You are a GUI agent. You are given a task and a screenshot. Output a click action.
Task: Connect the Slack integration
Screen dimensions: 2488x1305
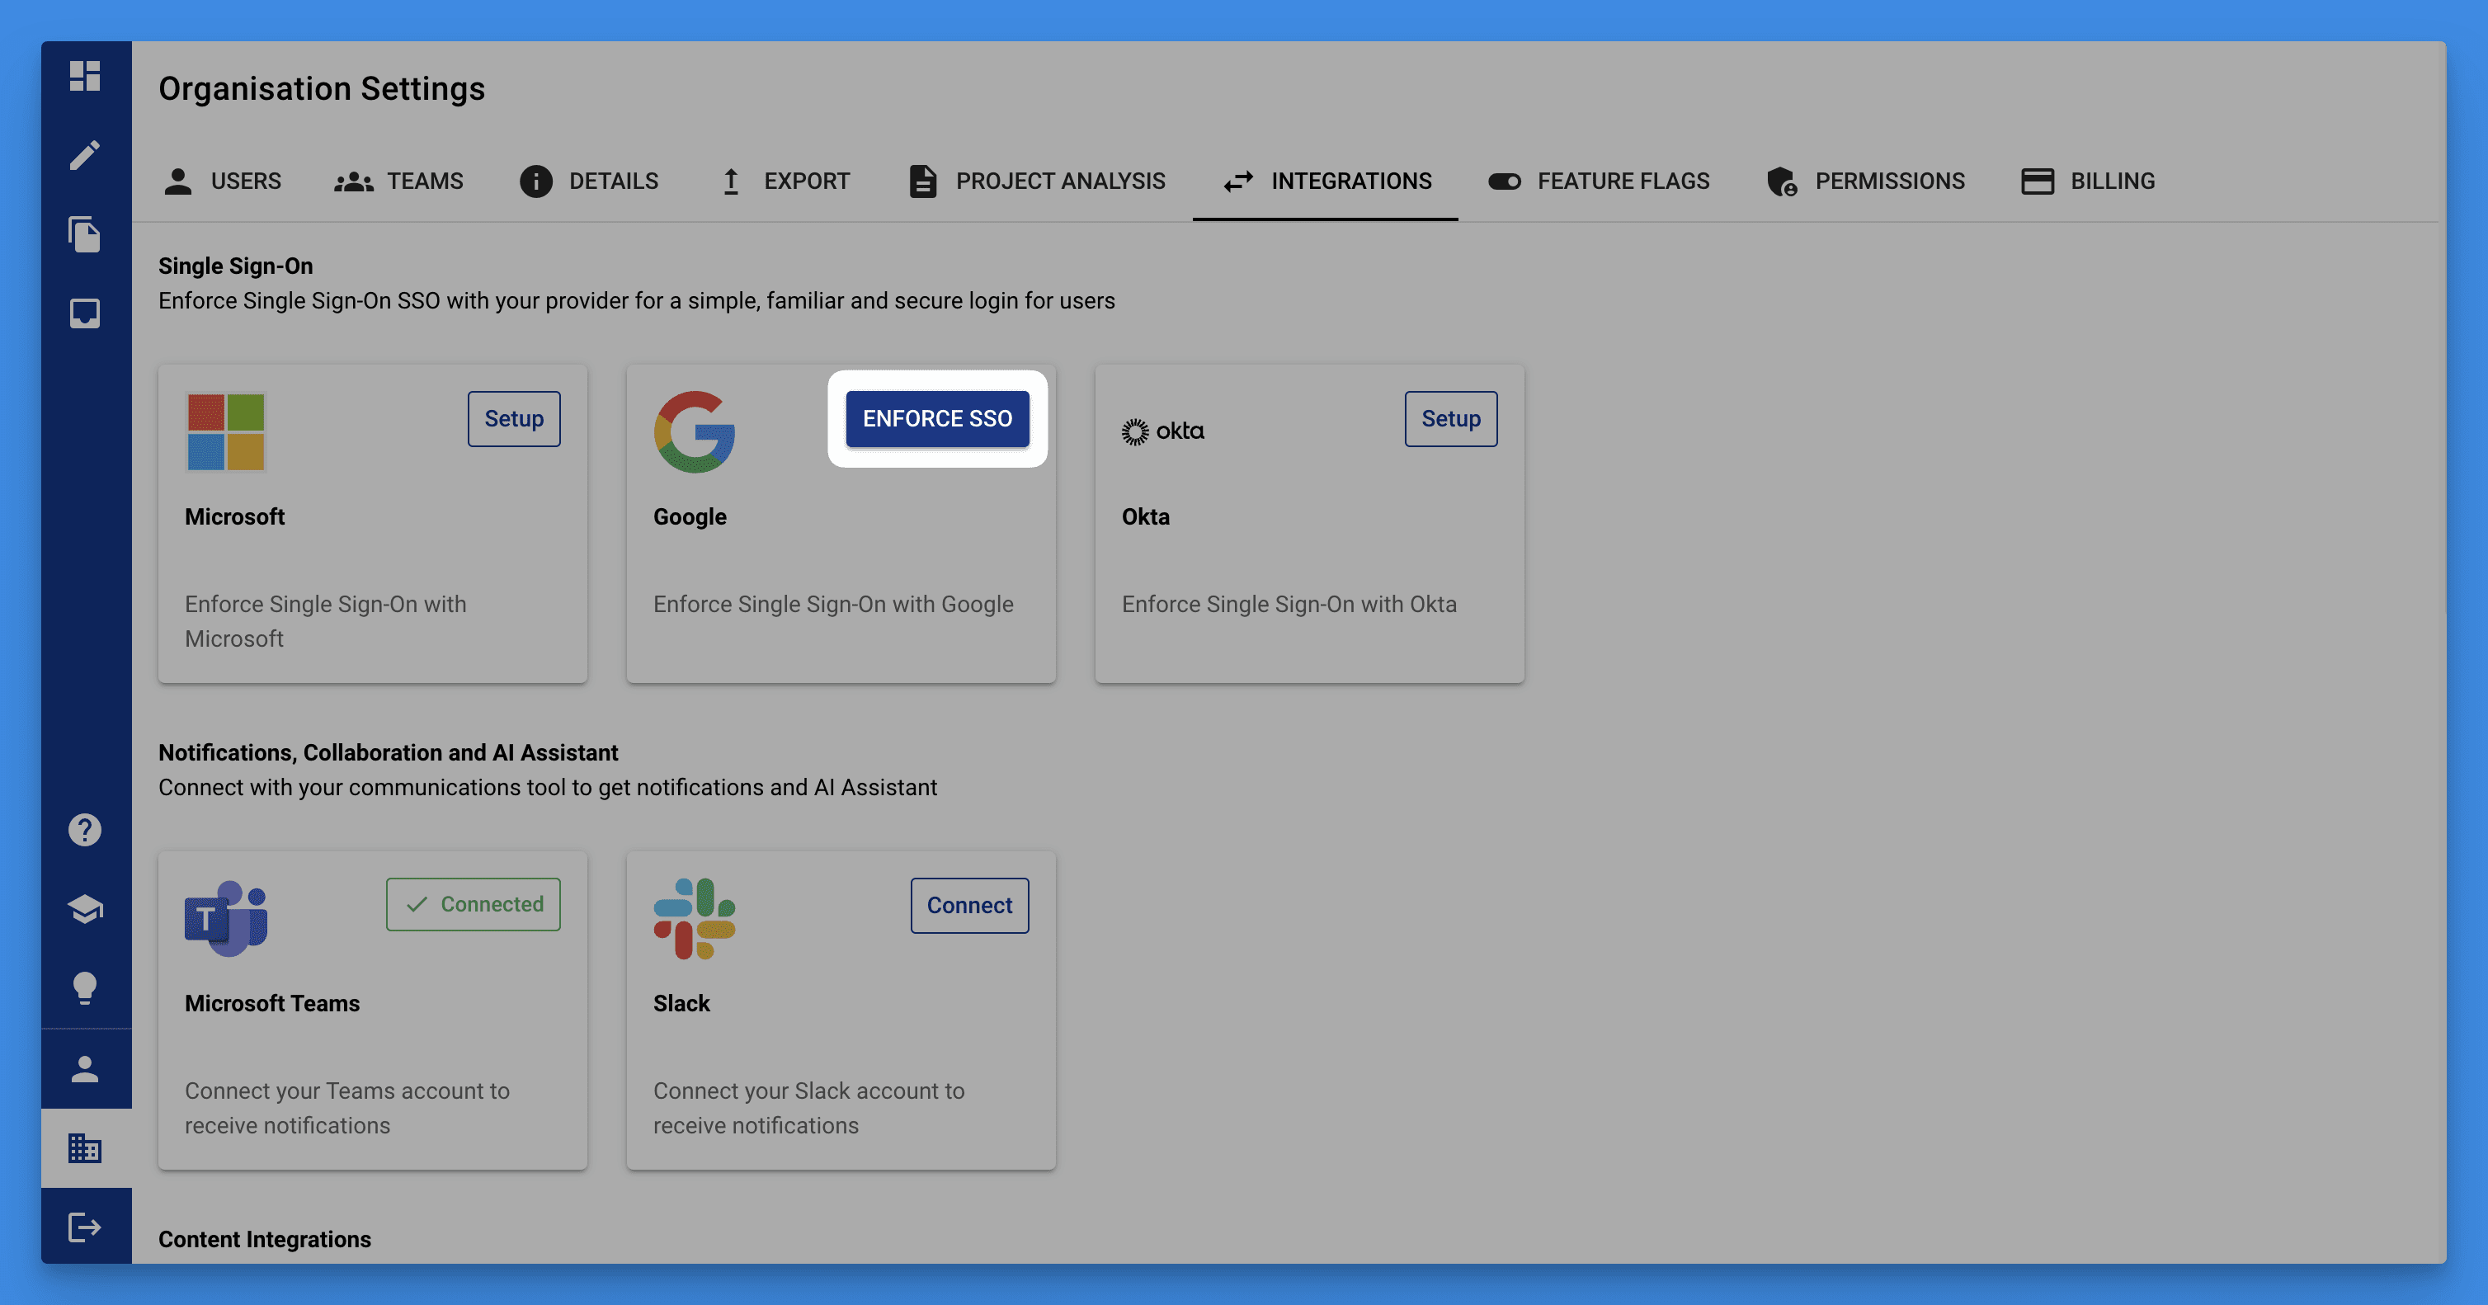968,905
